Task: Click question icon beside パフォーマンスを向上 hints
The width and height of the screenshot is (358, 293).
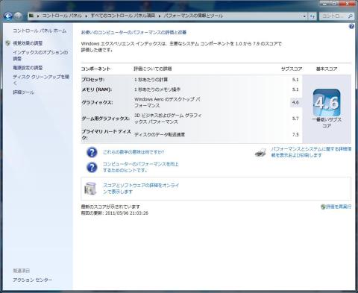Action: click(x=92, y=167)
